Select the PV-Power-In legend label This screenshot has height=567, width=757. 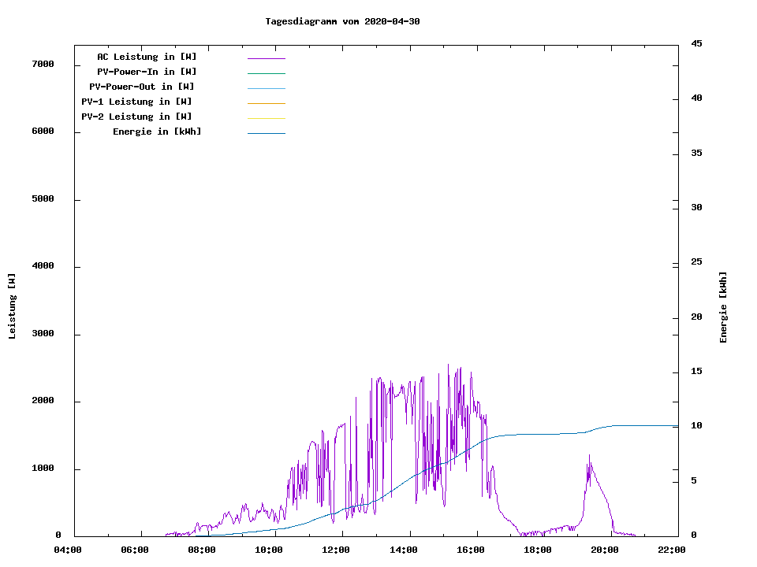[x=147, y=72]
